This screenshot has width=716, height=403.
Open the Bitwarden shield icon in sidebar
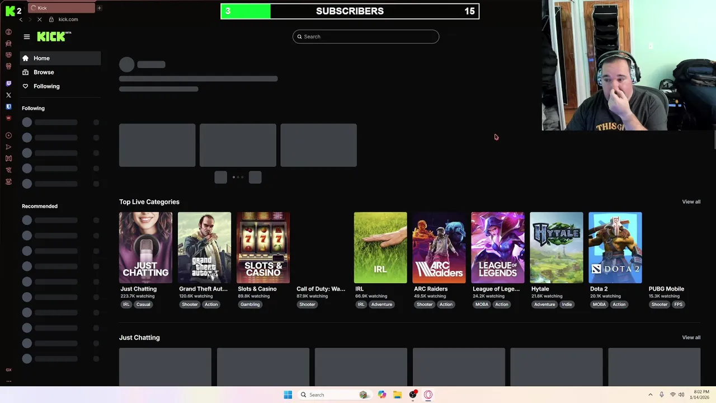point(8,106)
